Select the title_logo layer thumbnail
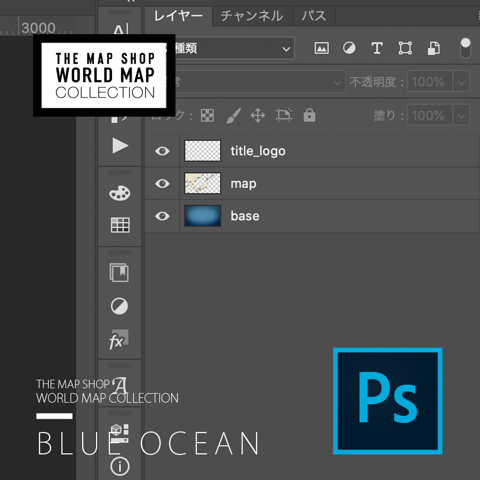Viewport: 480px width, 480px height. (x=202, y=150)
